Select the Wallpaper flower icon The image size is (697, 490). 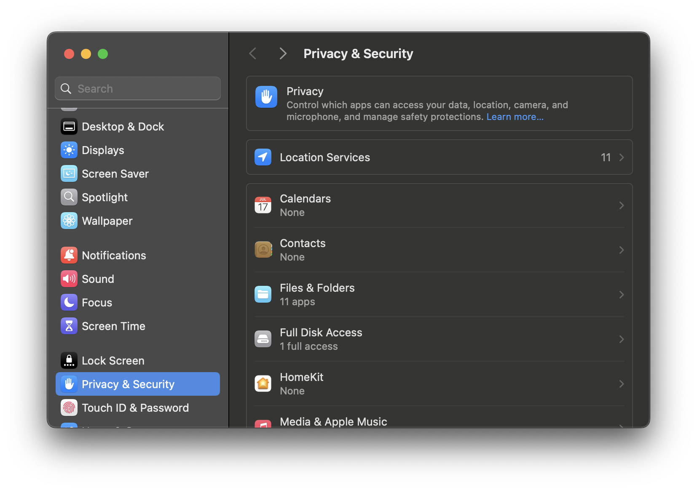[69, 221]
